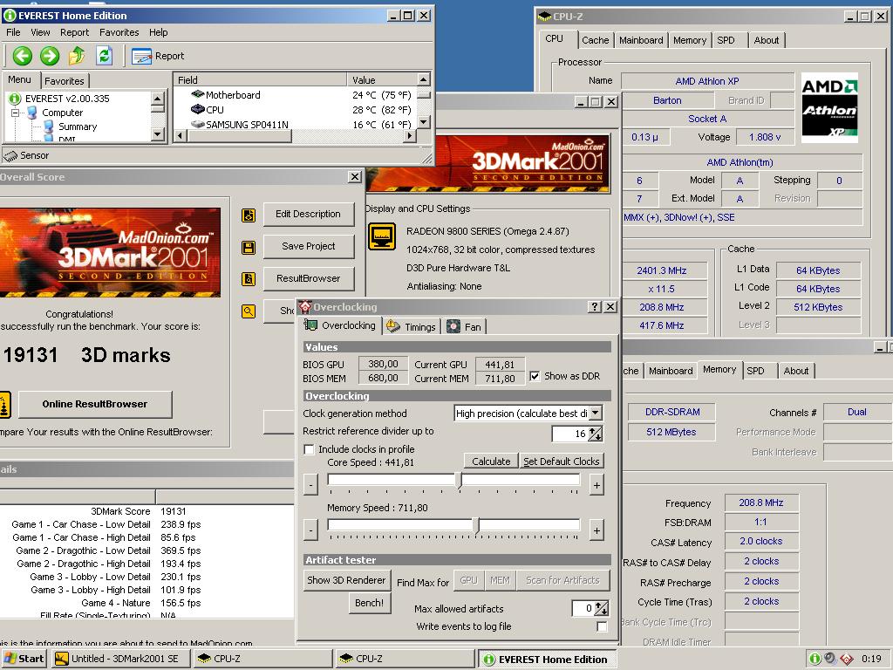Click the Overclocking tab chip icon
893x670 pixels.
311,325
